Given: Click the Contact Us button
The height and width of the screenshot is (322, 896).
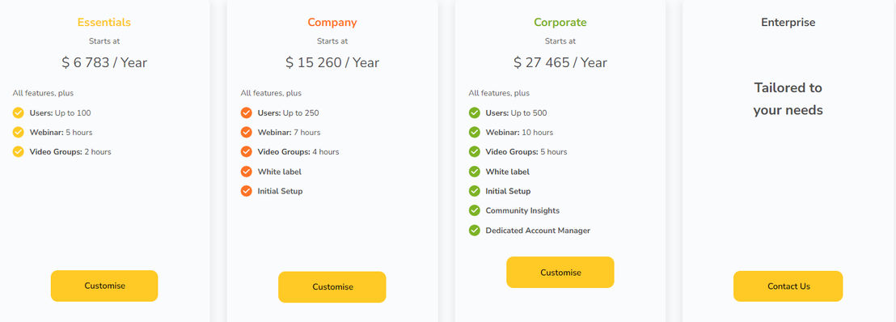Looking at the screenshot, I should tap(788, 286).
